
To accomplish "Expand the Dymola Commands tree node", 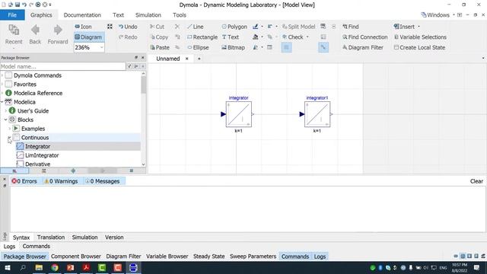I will pyautogui.click(x=2, y=75).
